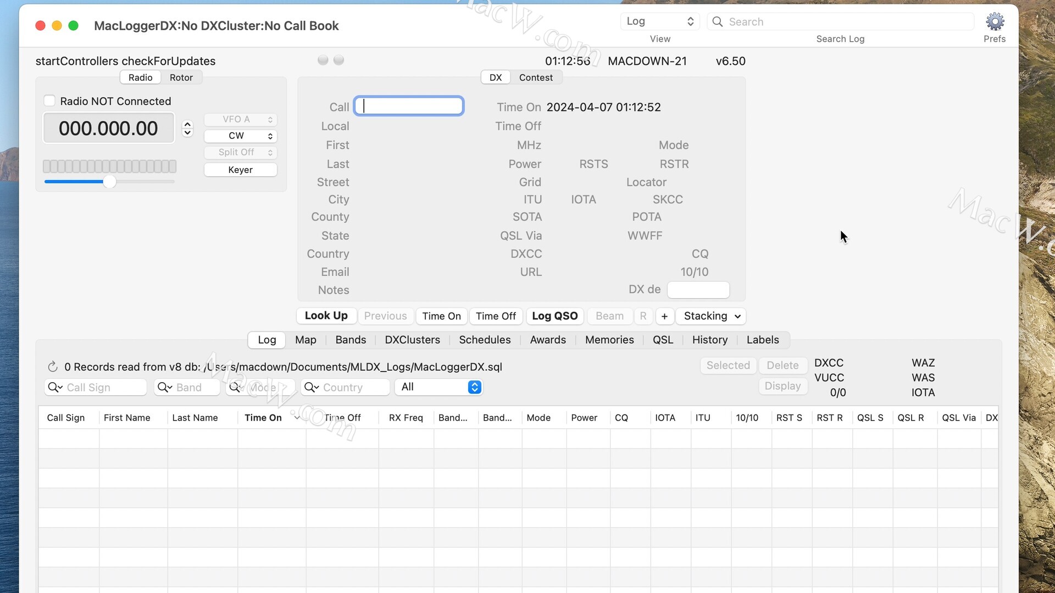The width and height of the screenshot is (1055, 593).
Task: Open Country filter magnifier menu
Action: pos(312,388)
